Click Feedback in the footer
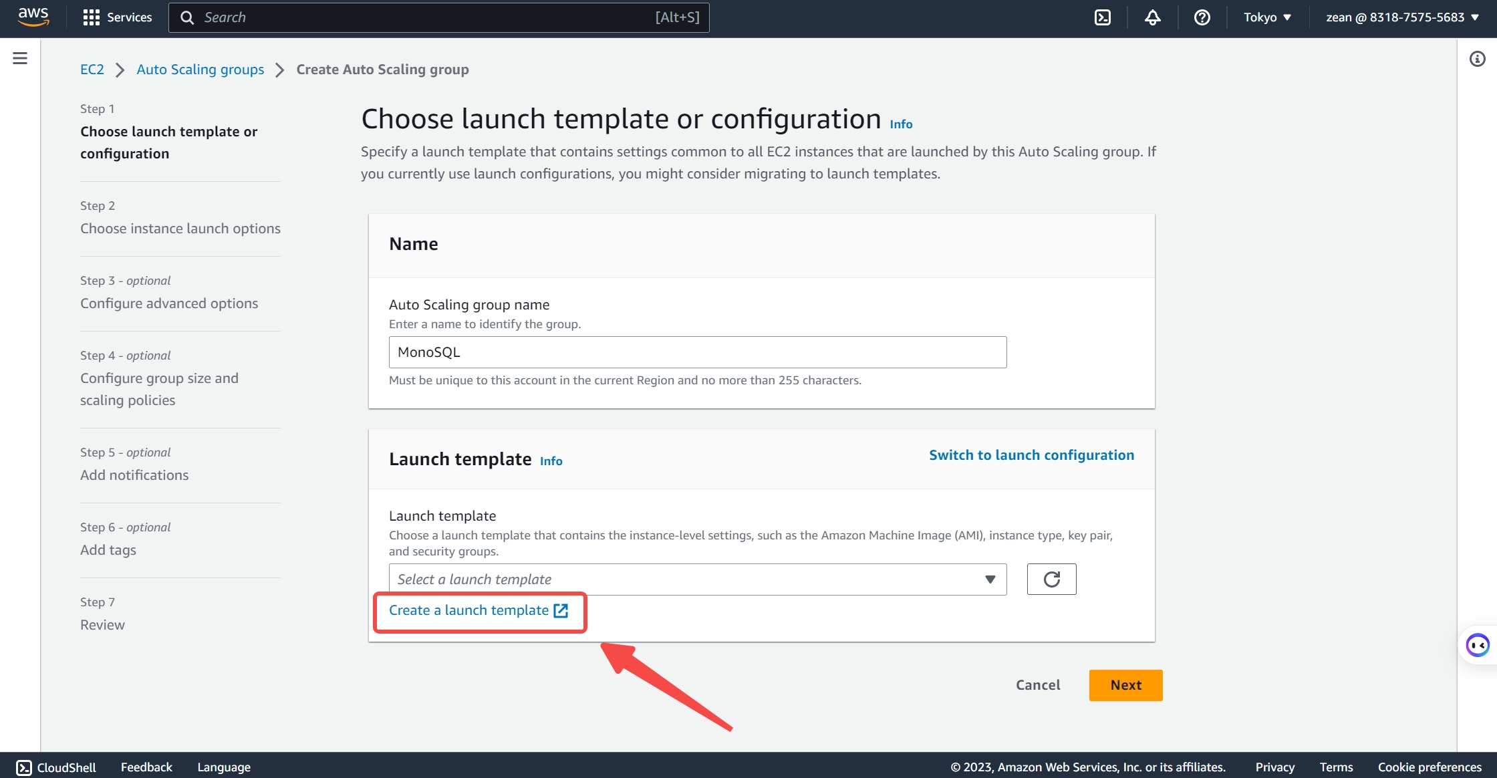 tap(146, 767)
